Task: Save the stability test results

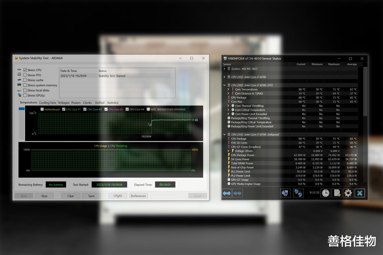Action: click(91, 196)
